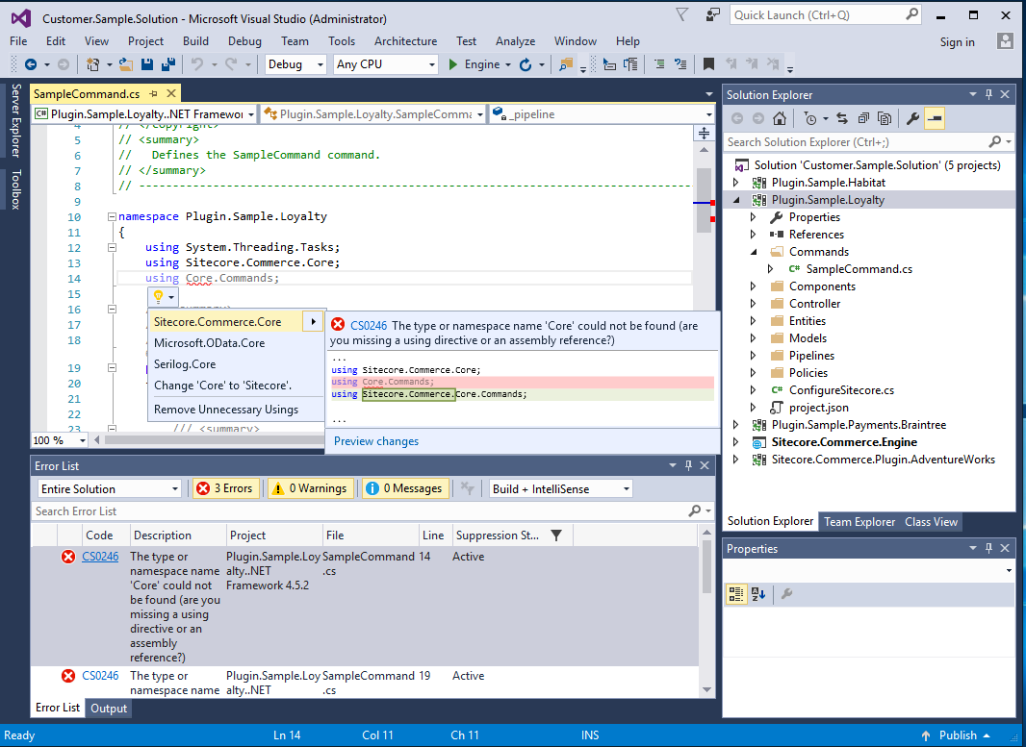Click the feedback icon beside Quick Launch
This screenshot has width=1026, height=747.
[713, 14]
